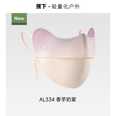Click the right ear strap loop
Image resolution: width=116 pixels, height=116 pixels.
pyautogui.click(x=84, y=30)
